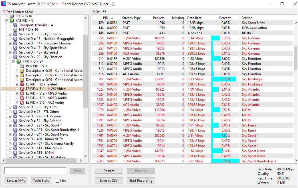Image resolution: width=298 pixels, height=188 pixels.
Task: Click the SI tree horizontal scrollbar right arrow
Action: 81,160
